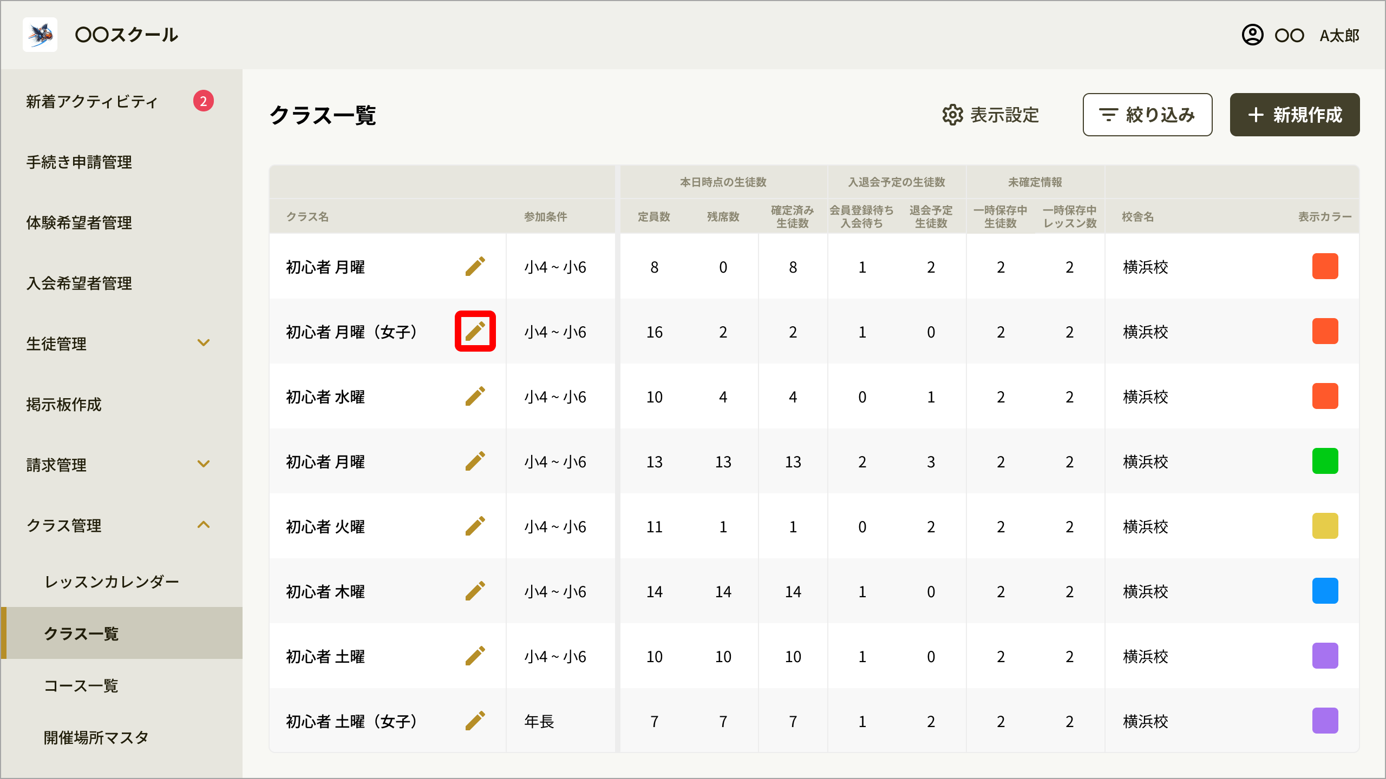Open コース一覧 submenu item
Image resolution: width=1386 pixels, height=779 pixels.
click(x=81, y=685)
